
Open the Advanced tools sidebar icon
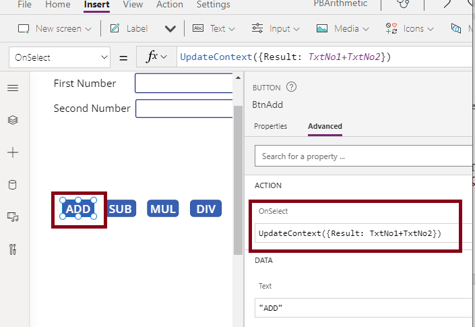click(x=13, y=249)
